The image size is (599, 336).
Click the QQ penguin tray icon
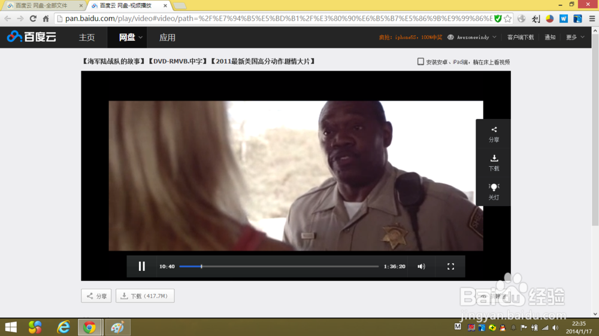tap(503, 328)
